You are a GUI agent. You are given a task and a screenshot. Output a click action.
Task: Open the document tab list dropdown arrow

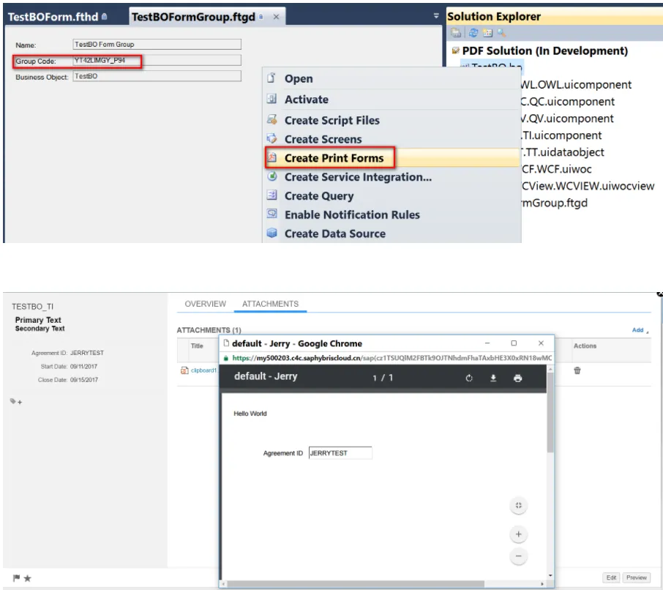[x=436, y=16]
